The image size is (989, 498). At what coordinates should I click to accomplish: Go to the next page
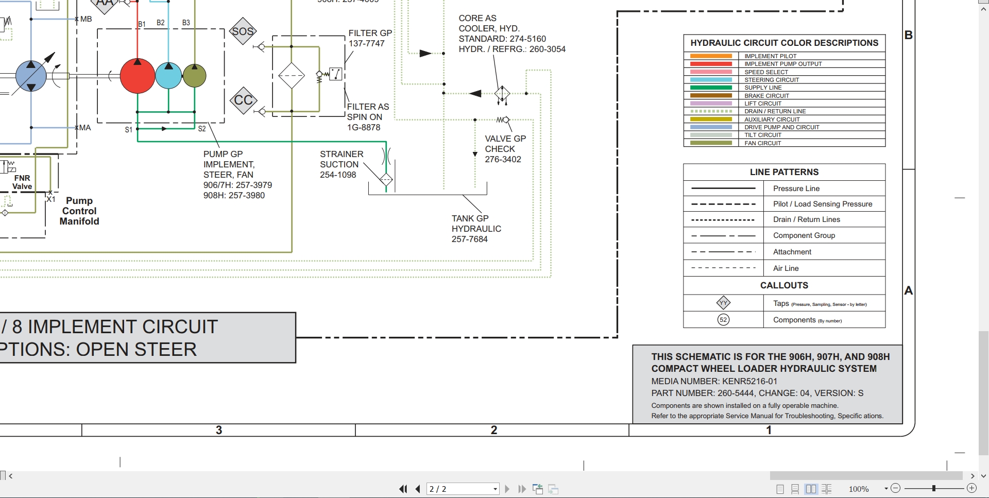[x=507, y=489]
